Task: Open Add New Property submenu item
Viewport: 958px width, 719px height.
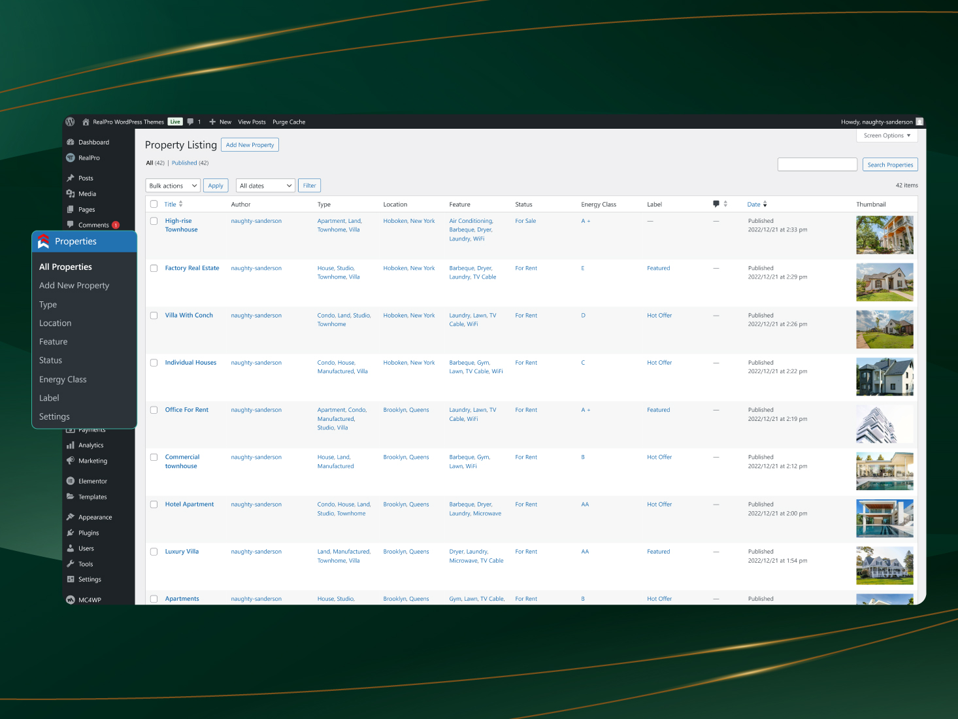Action: (x=74, y=286)
